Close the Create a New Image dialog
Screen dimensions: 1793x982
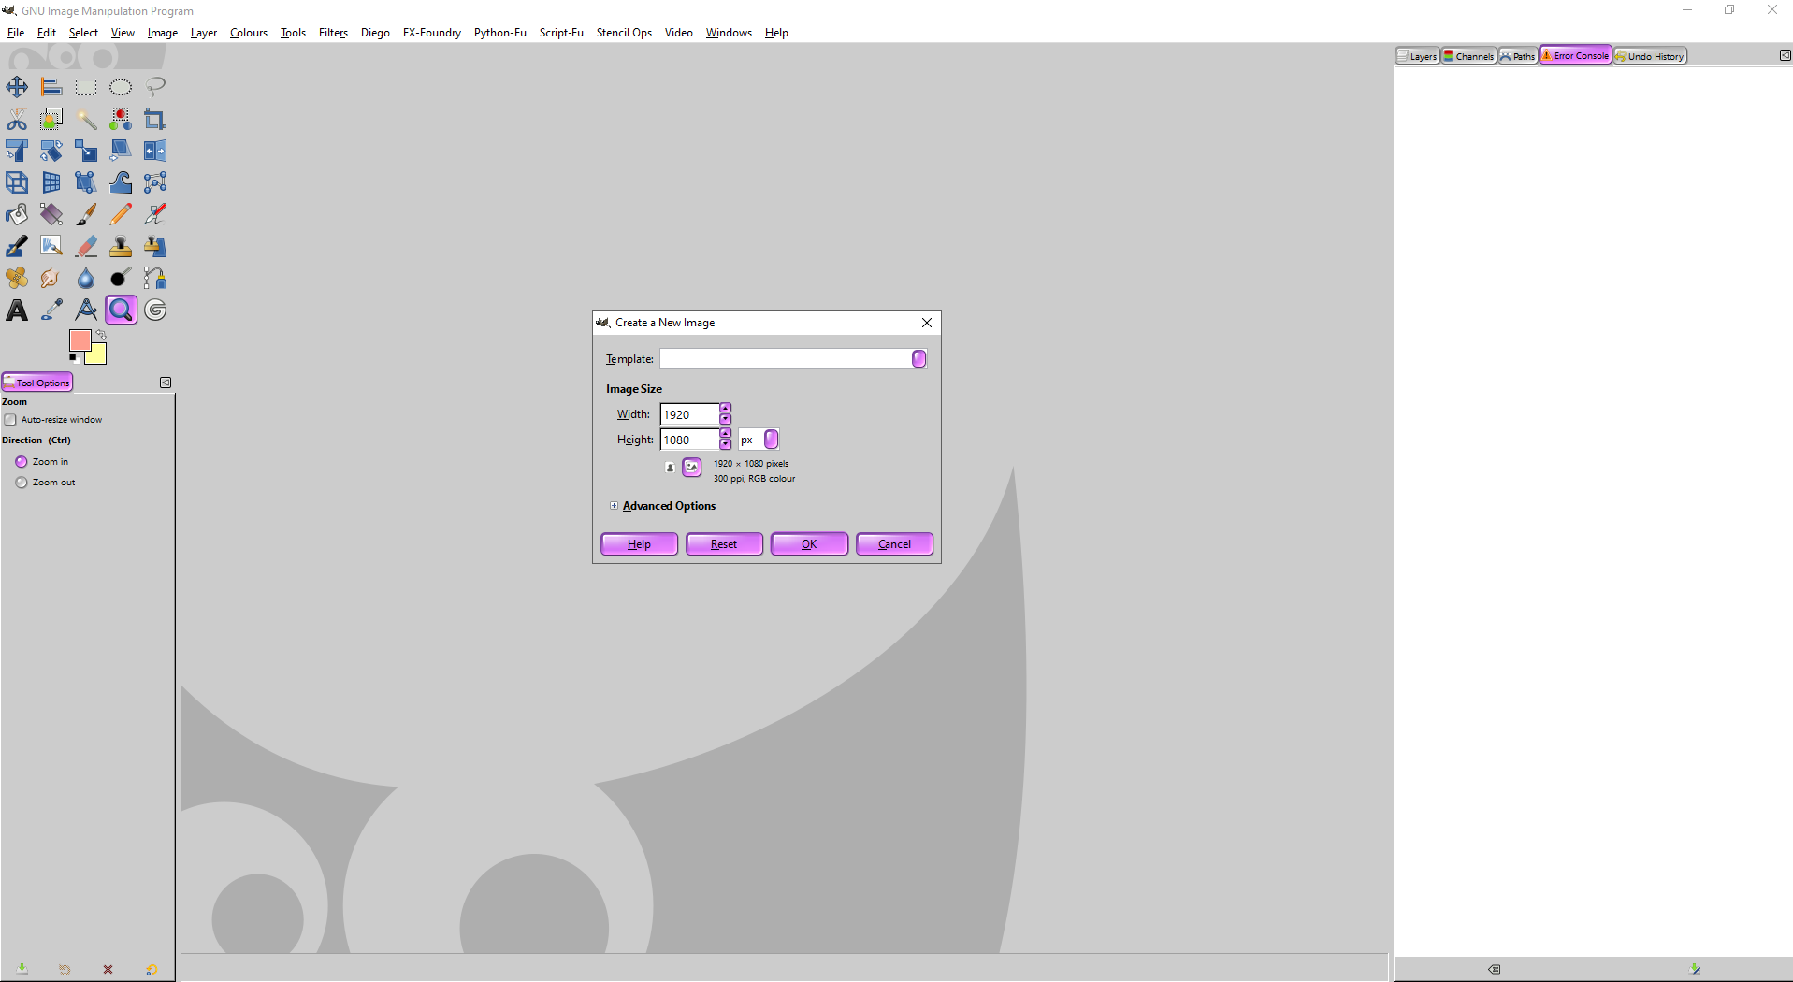click(x=927, y=323)
